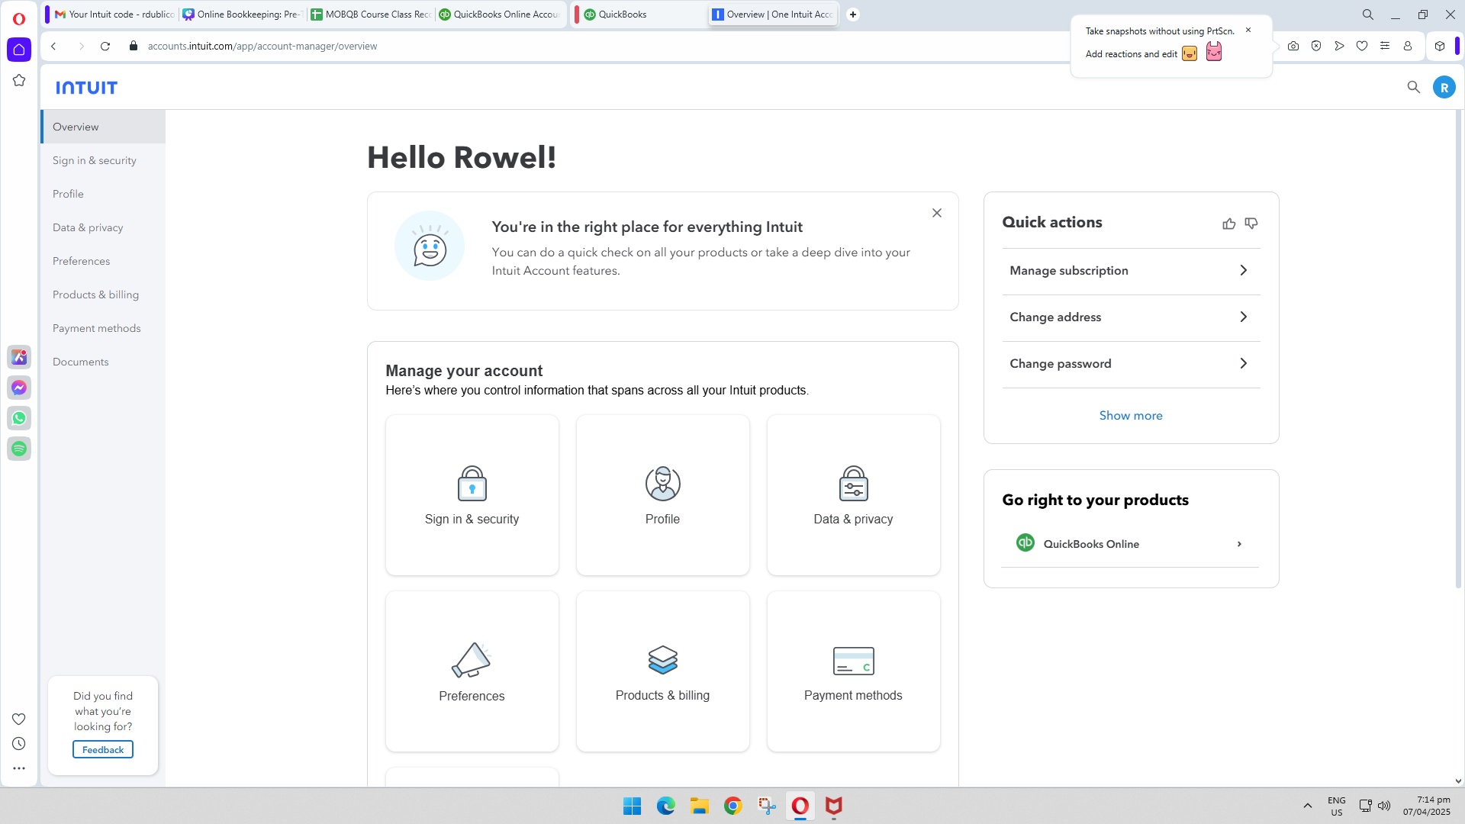Click the Intuit logo
This screenshot has width=1465, height=824.
click(x=86, y=88)
